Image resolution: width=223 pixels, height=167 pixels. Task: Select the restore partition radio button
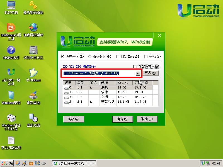pos(62,57)
